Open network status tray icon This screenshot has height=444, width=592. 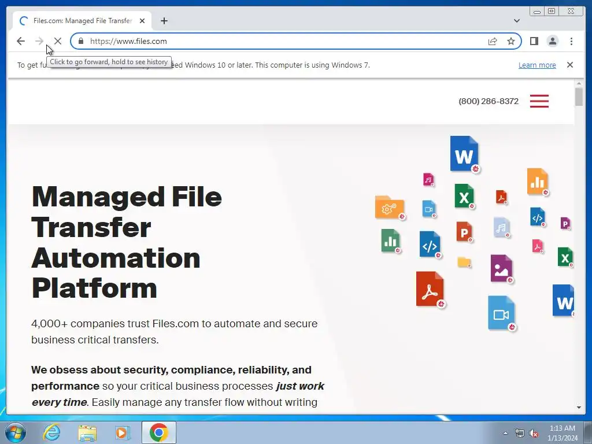tap(520, 434)
